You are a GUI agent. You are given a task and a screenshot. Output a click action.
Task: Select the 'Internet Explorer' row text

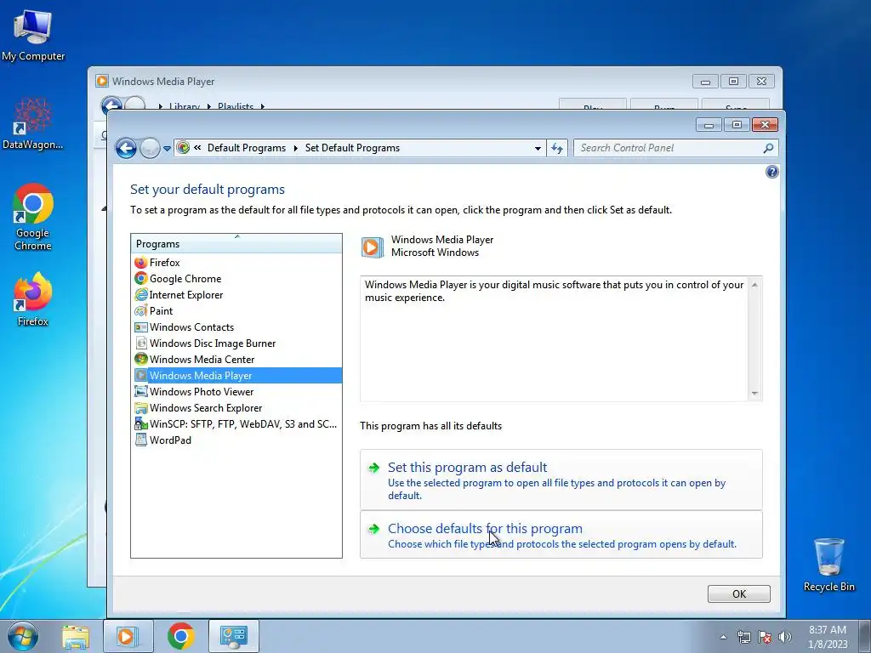pyautogui.click(x=186, y=295)
